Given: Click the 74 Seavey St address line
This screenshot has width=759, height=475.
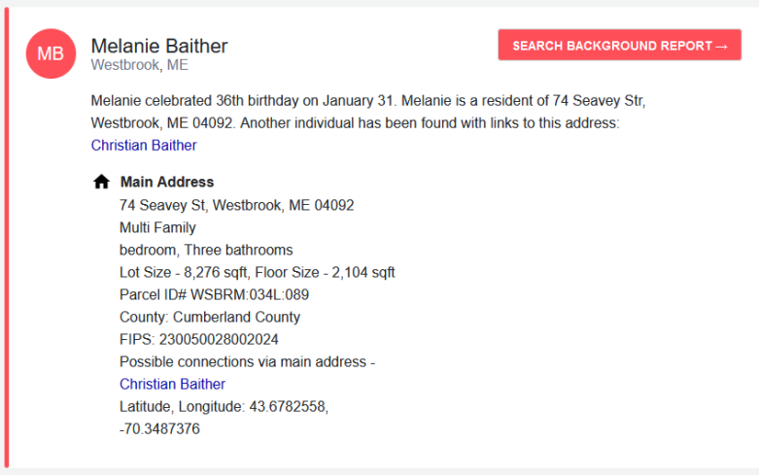Looking at the screenshot, I should (237, 205).
